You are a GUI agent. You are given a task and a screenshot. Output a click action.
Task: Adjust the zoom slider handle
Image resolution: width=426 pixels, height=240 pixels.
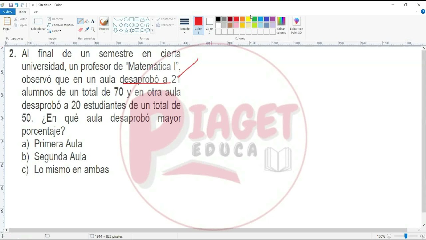pos(406,236)
